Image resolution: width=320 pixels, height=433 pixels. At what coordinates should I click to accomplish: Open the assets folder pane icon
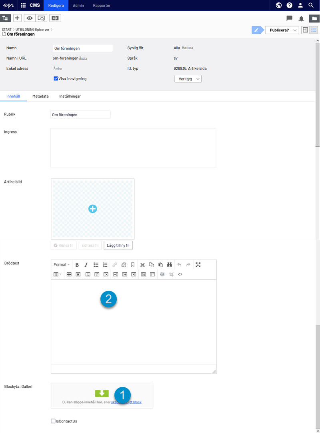pos(314,18)
